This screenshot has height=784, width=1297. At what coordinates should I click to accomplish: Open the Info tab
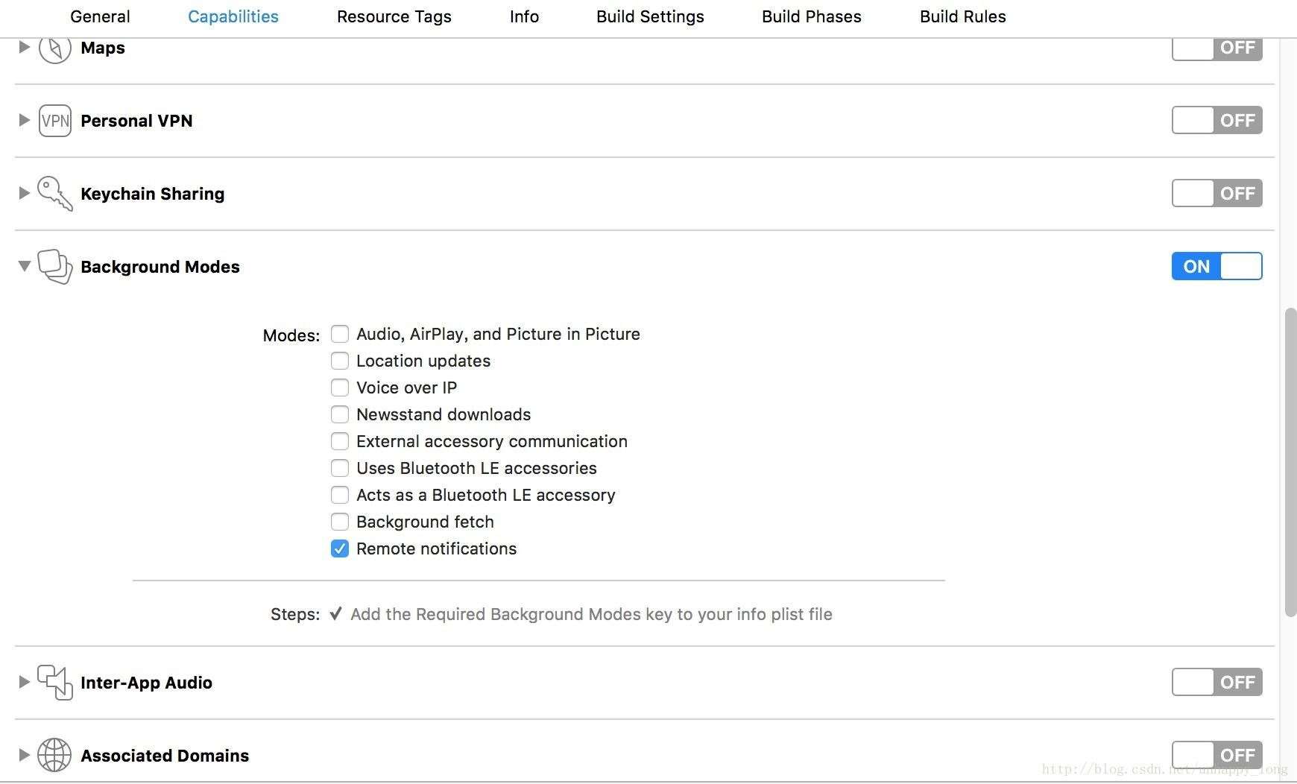pos(524,16)
